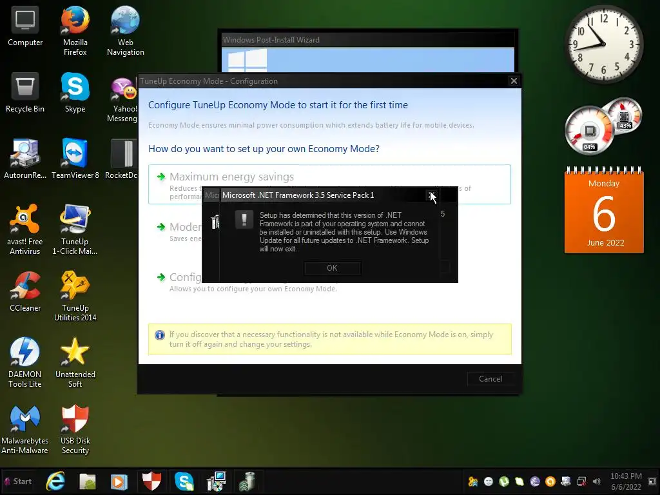
Task: Launch Mozilla Firefox from the desktop
Action: coord(75,30)
